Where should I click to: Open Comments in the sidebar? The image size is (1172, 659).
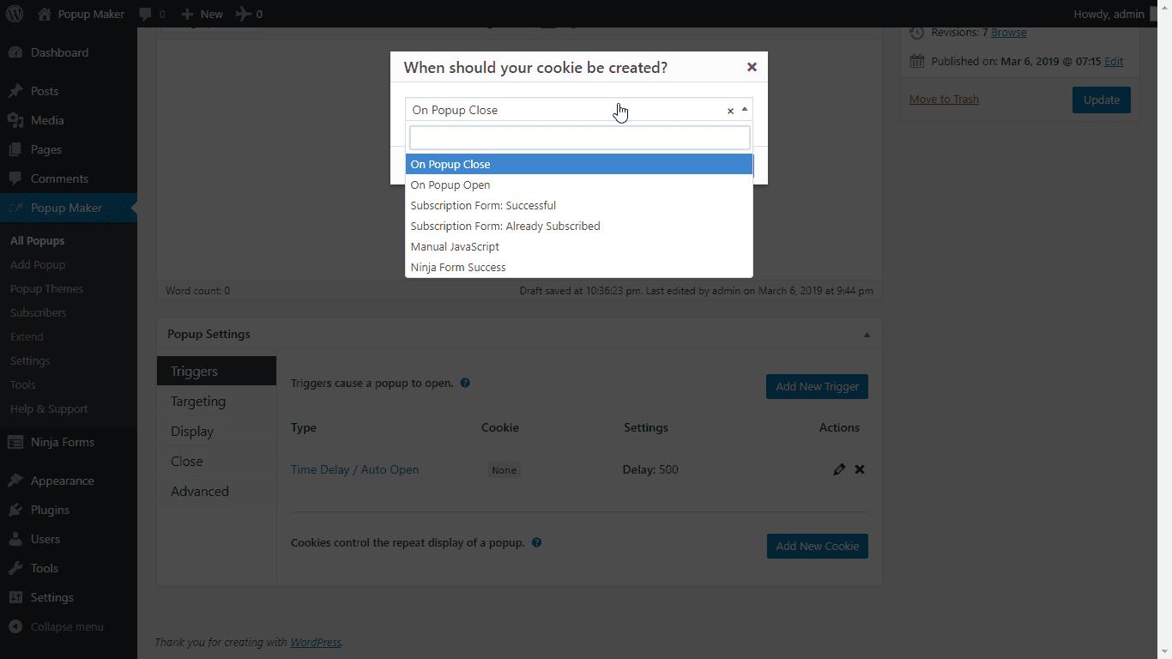click(x=69, y=178)
